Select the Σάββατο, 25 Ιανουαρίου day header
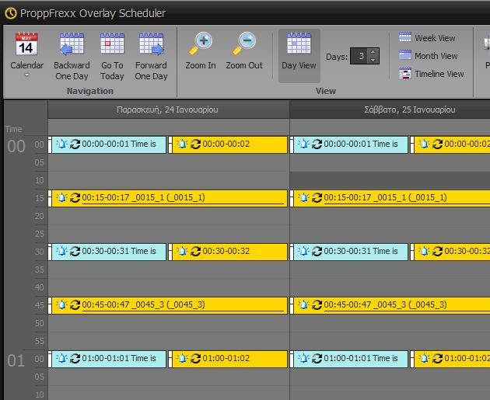Viewport: 490px width, 400px height. point(389,110)
